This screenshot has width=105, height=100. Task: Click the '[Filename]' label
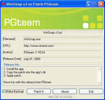click(x=9, y=39)
